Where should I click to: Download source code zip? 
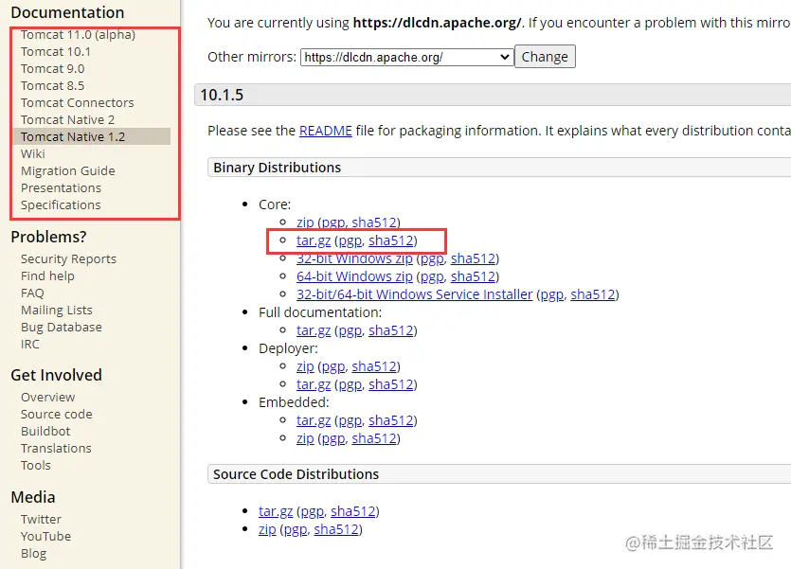(x=267, y=529)
